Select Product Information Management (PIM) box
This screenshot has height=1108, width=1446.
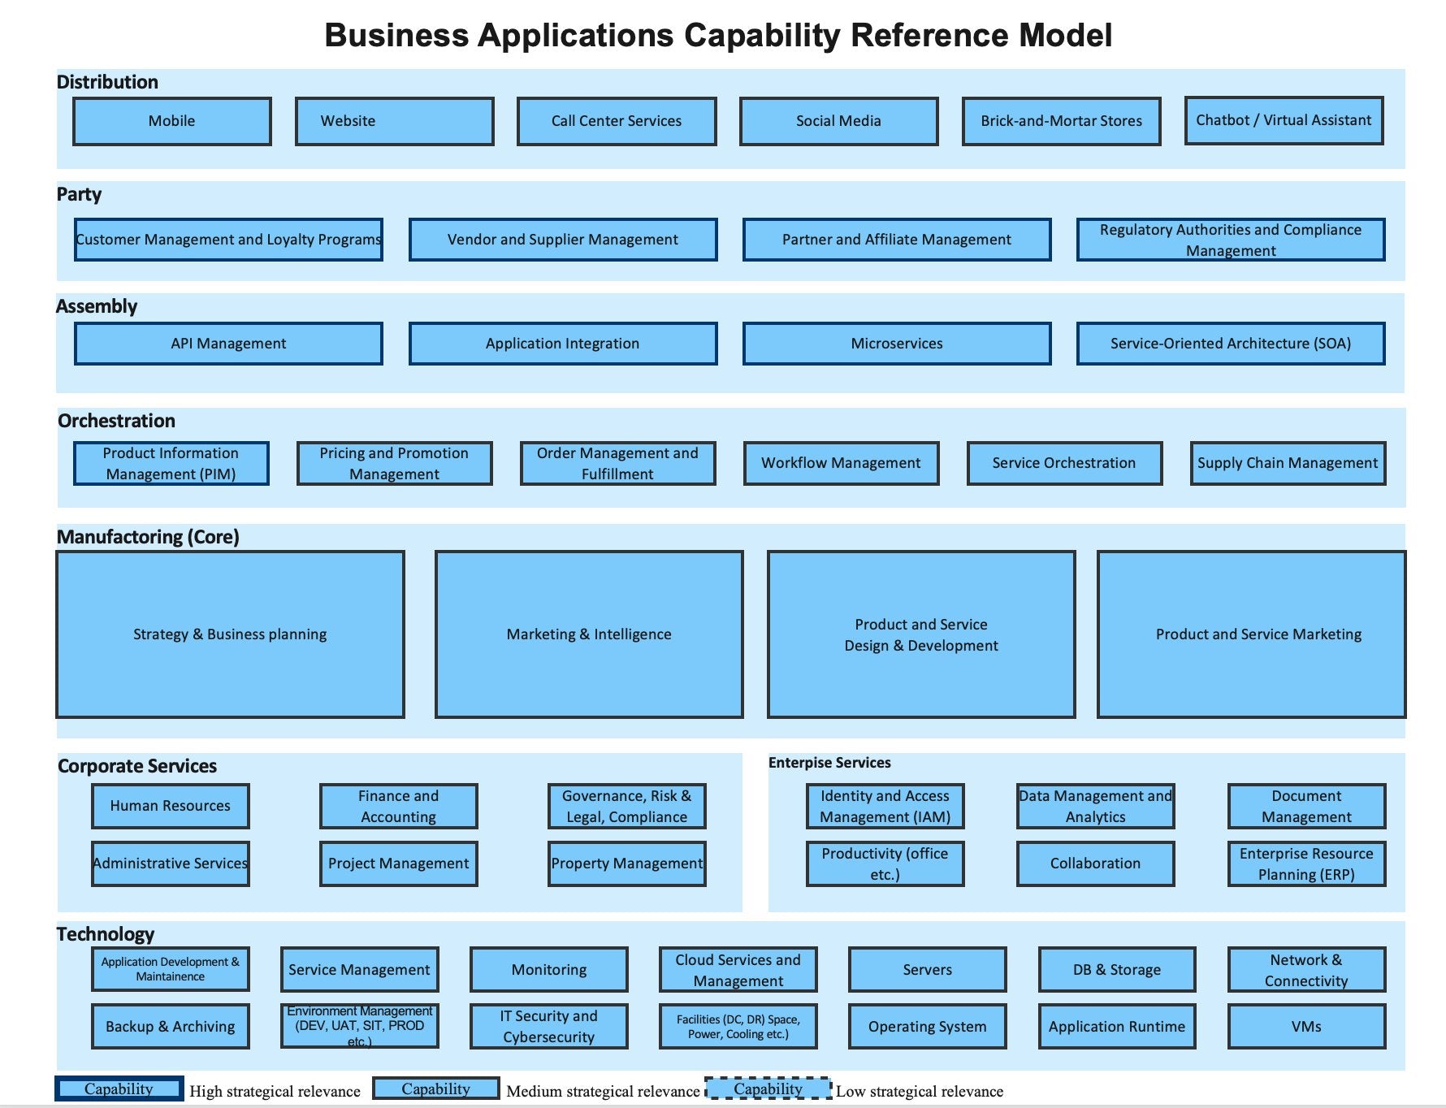[171, 463]
